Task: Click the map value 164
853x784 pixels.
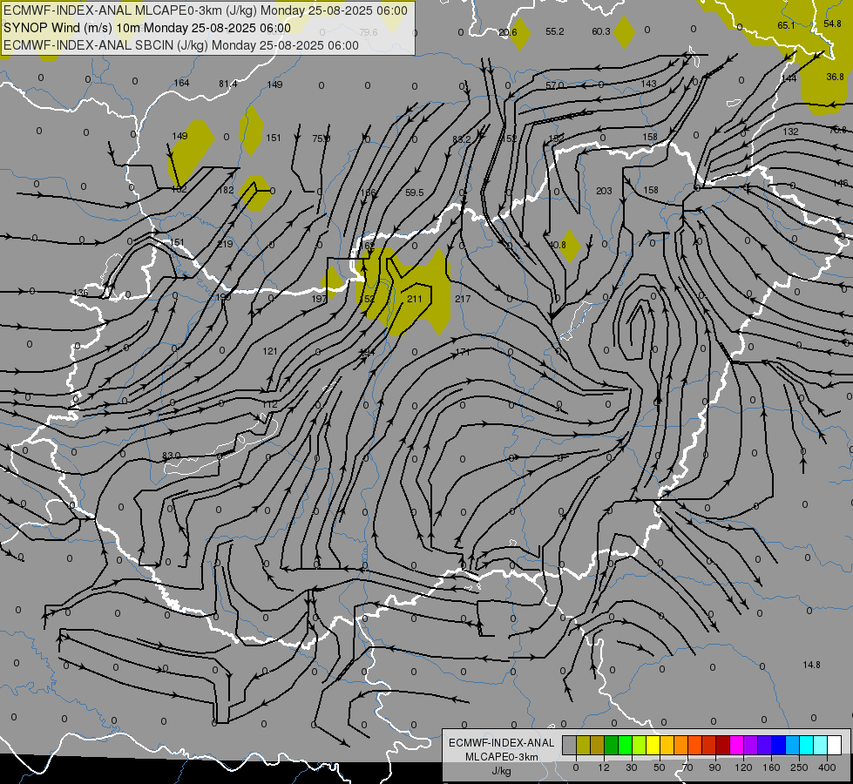Action: coord(182,83)
